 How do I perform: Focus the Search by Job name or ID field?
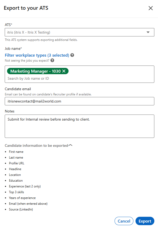click(x=80, y=78)
